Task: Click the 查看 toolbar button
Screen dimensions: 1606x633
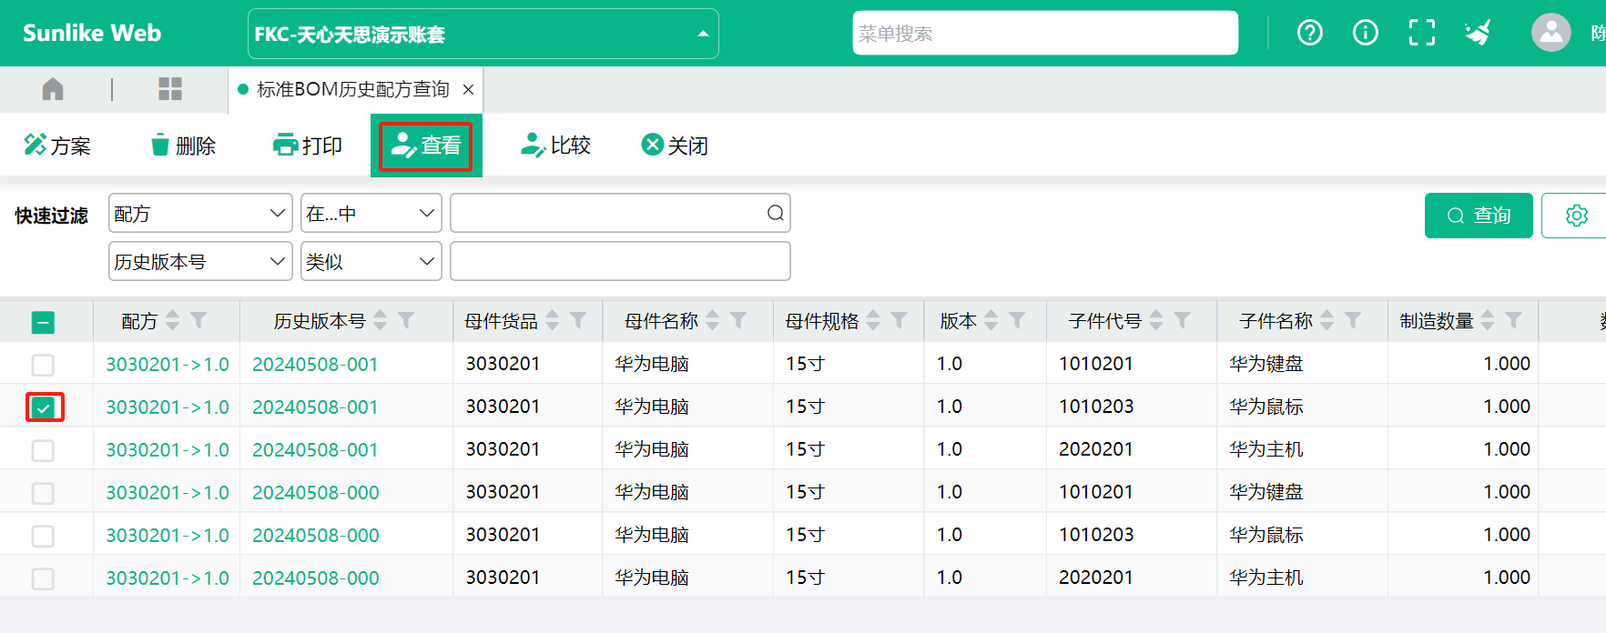Action: click(x=426, y=146)
